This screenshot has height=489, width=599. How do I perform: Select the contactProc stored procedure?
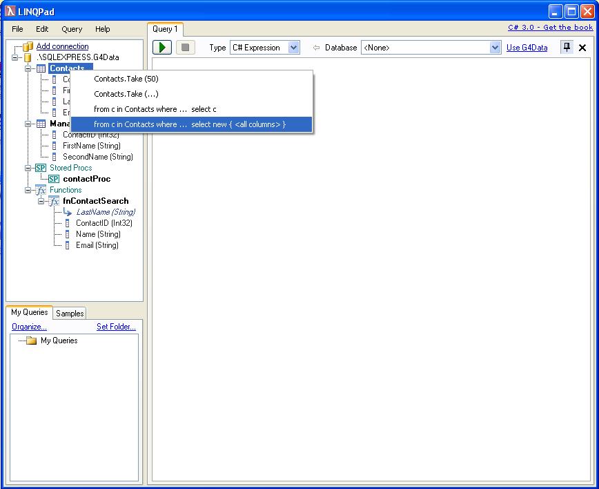(87, 179)
